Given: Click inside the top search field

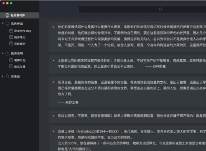Looking at the screenshot, I should click(142, 9).
